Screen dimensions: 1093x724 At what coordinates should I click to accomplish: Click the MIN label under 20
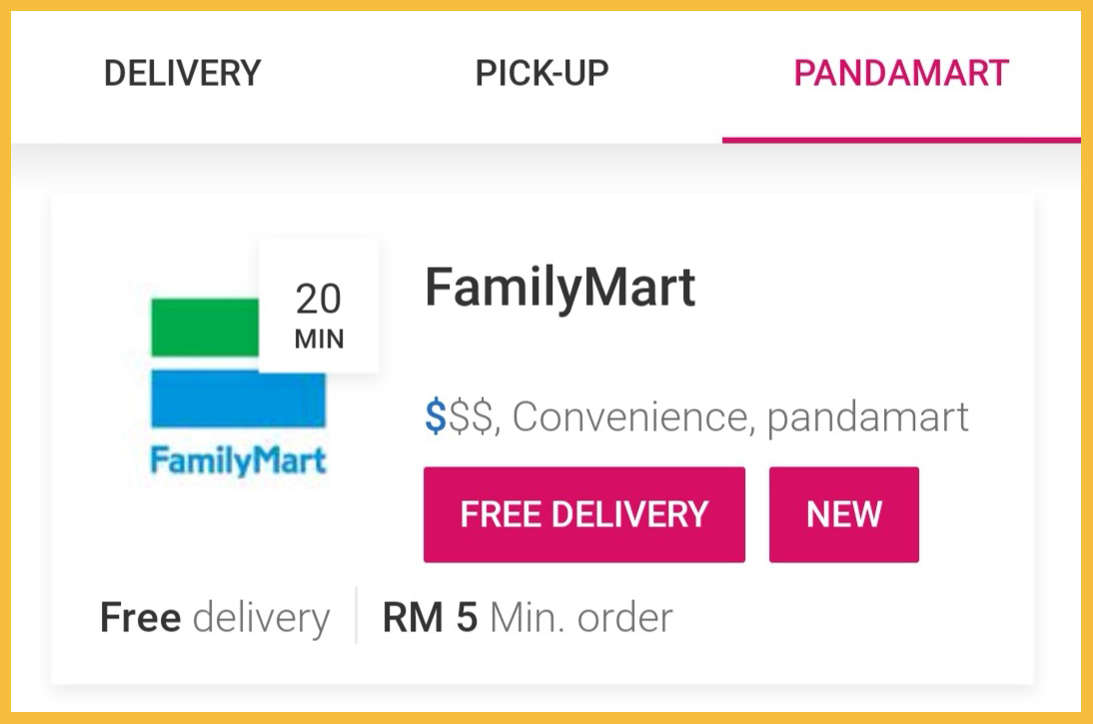tap(319, 339)
